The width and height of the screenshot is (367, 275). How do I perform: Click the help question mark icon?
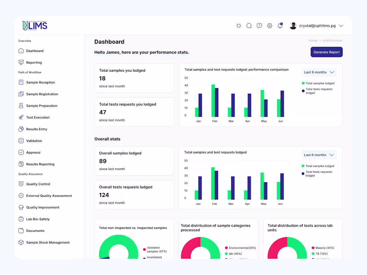(259, 25)
